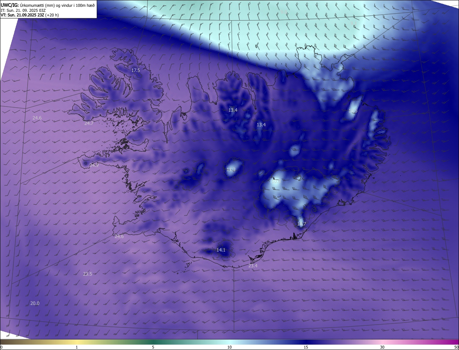Click the 1 tick on the color scale
This screenshot has width=459, height=350.
77,347
